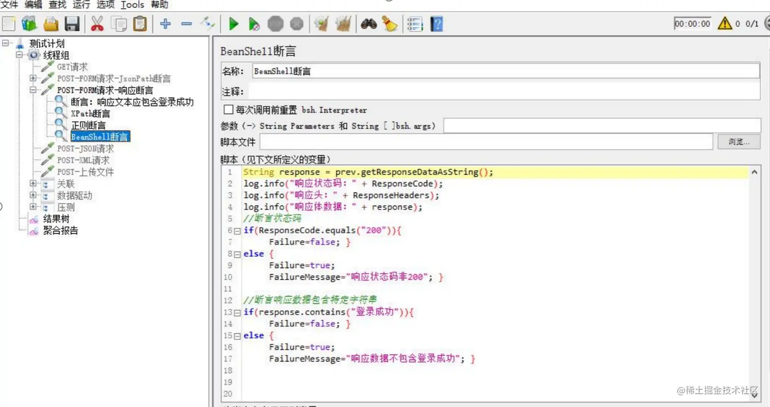Select the POST-JSON请求 sampler

86,149
